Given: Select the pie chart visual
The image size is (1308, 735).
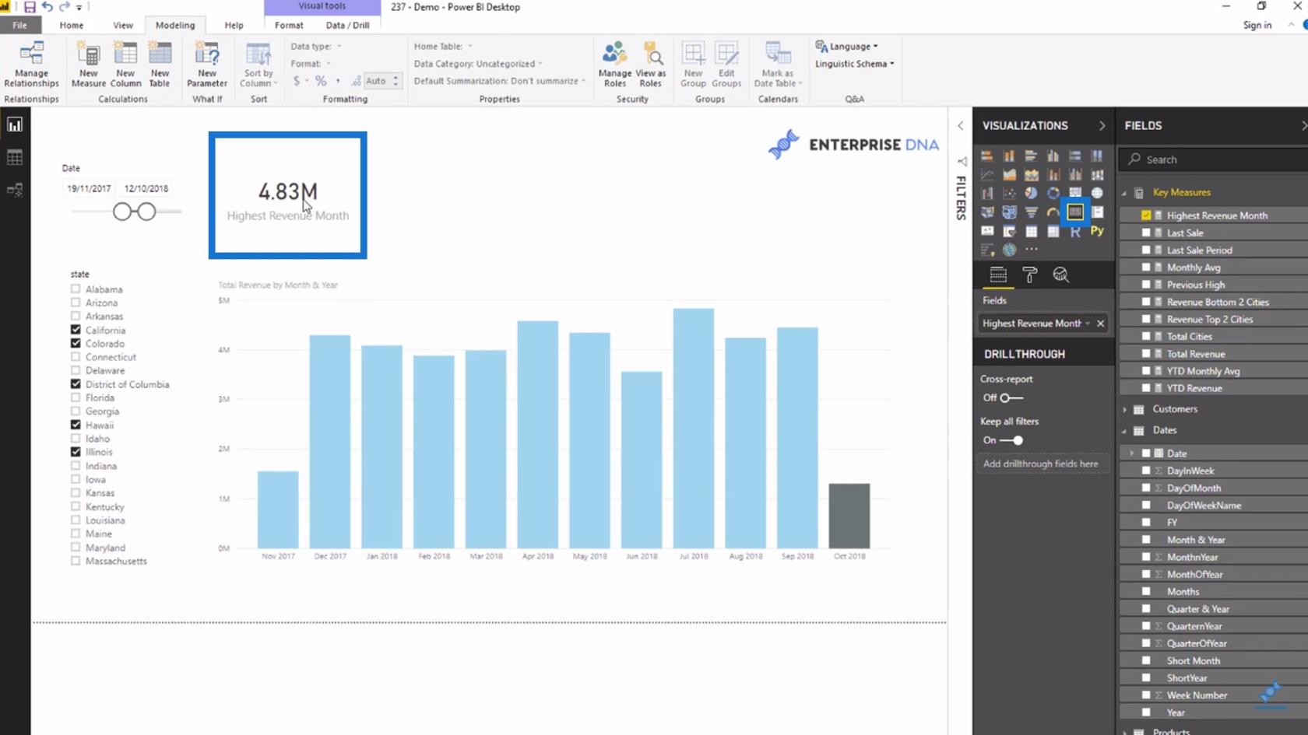Looking at the screenshot, I should 1031,193.
